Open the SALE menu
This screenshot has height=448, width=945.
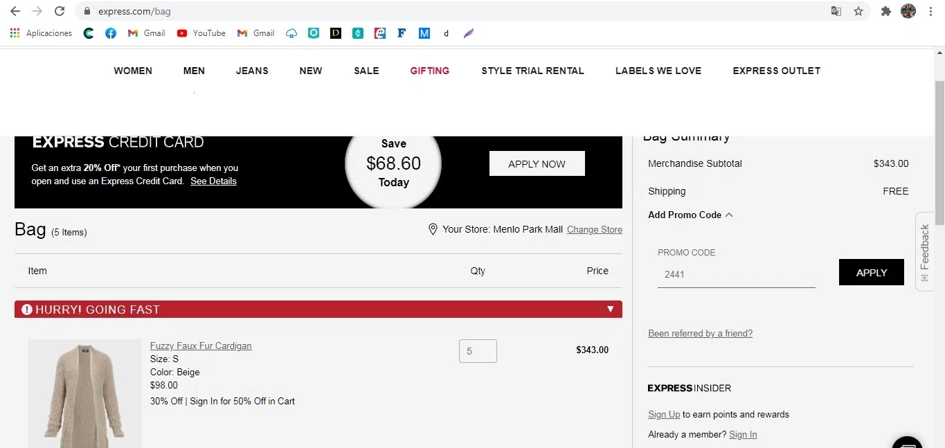click(366, 71)
